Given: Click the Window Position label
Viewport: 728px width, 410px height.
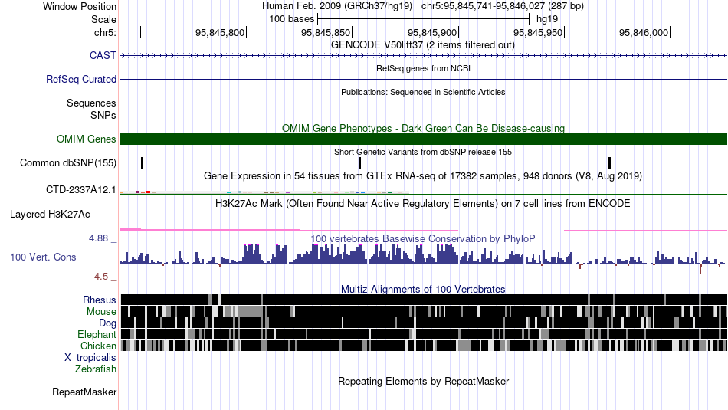Looking at the screenshot, I should 80,6.
